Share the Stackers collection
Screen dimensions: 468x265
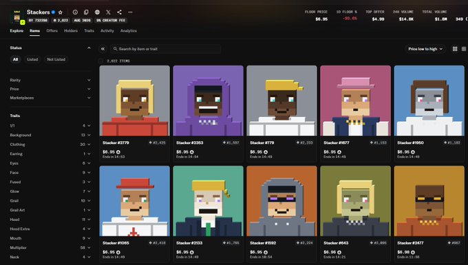(x=119, y=12)
